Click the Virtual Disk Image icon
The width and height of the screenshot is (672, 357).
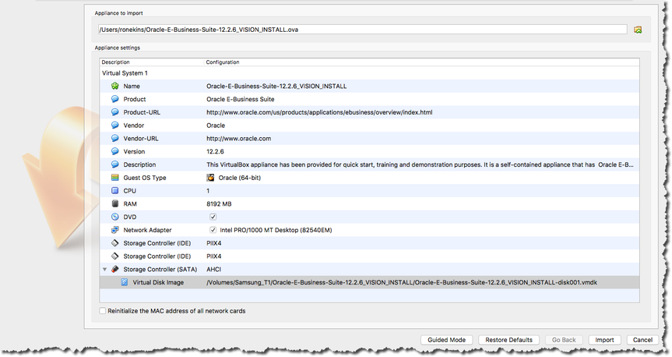pos(125,282)
